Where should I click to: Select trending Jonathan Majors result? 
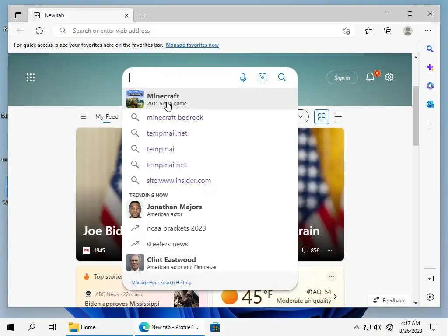210,210
